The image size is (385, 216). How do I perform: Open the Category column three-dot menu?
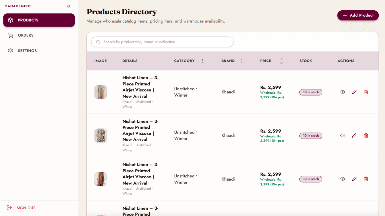(202, 61)
